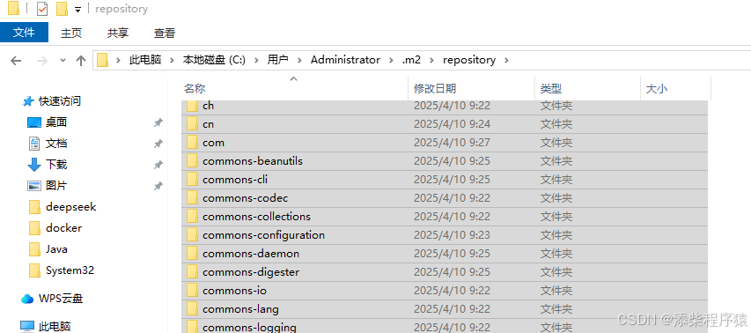Image resolution: width=751 pixels, height=333 pixels.
Task: Select the cn folder row
Action: click(444, 124)
